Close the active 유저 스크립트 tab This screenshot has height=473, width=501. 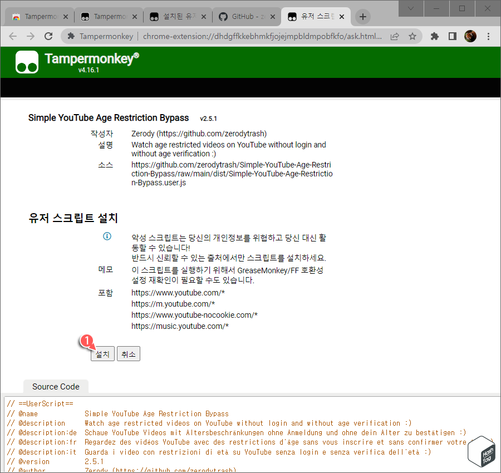pyautogui.click(x=342, y=17)
